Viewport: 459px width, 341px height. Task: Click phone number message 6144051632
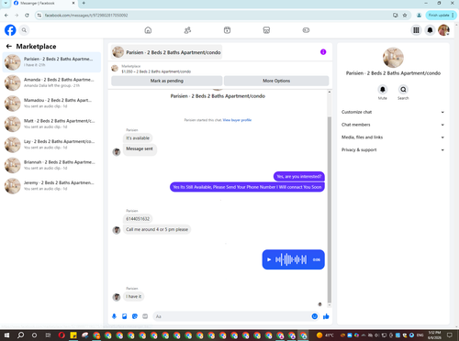coord(138,219)
